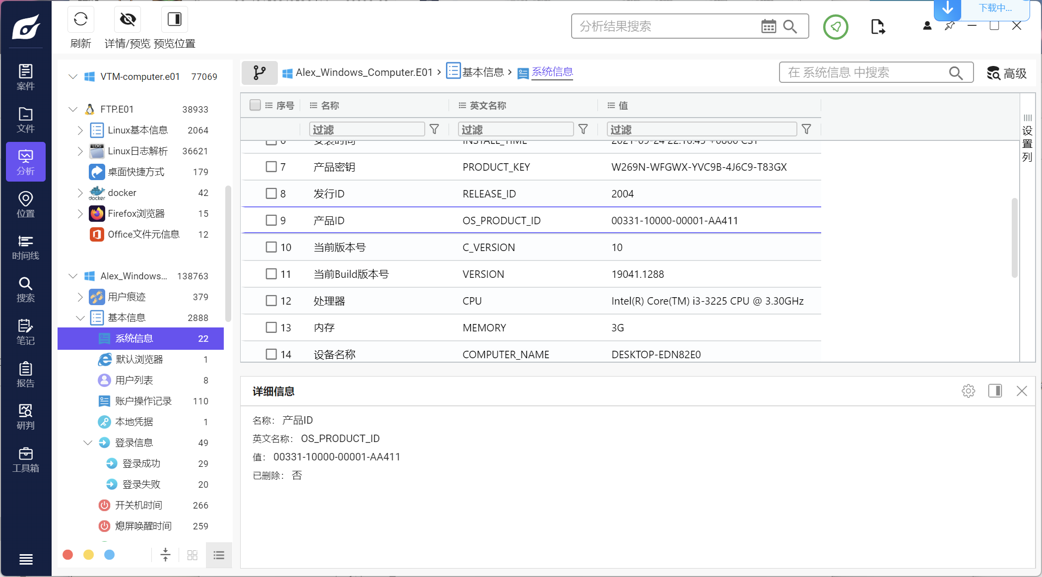1042x577 pixels.
Task: Toggle detail panel position icon
Action: (995, 391)
